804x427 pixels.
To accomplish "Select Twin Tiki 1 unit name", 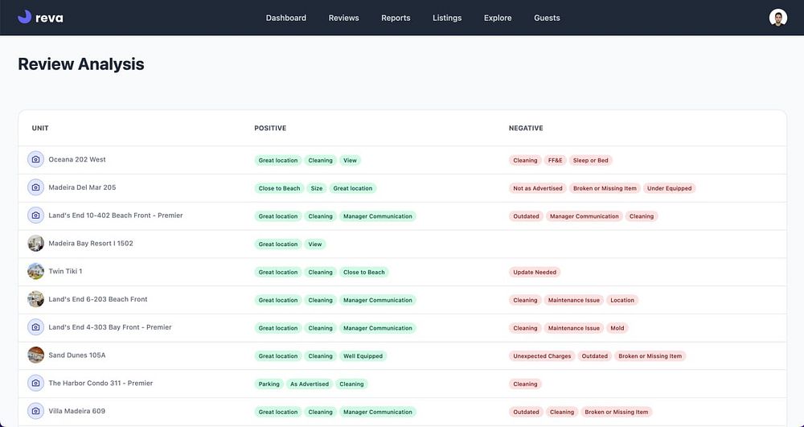I will pyautogui.click(x=65, y=271).
